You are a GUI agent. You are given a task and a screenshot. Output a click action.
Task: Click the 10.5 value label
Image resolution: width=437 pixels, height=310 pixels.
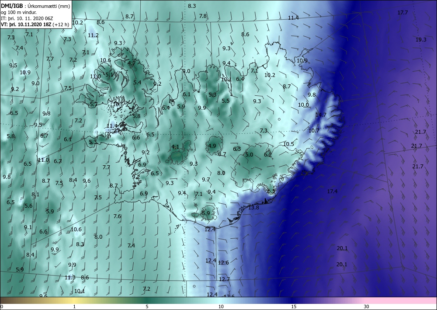tap(288, 144)
